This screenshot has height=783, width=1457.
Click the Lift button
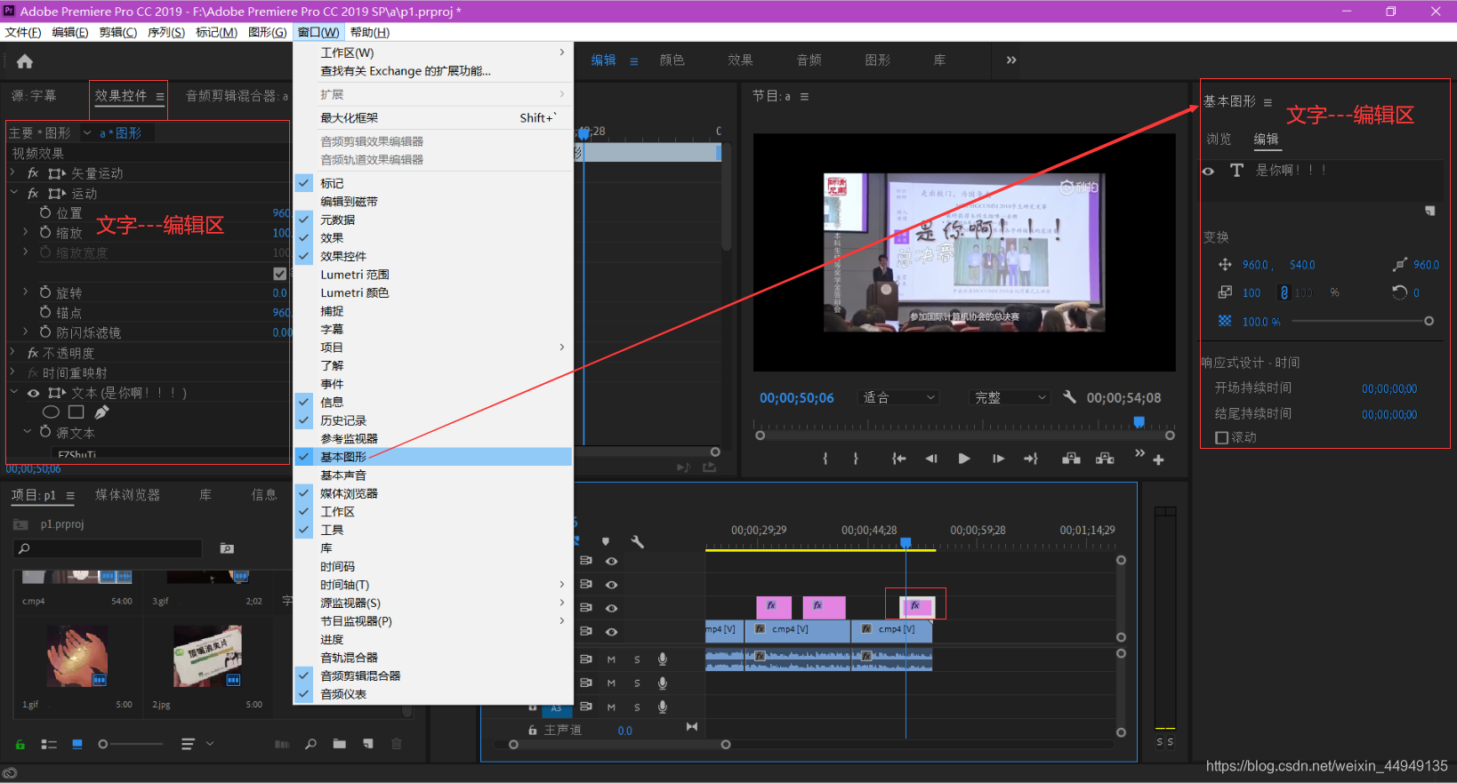tap(1072, 459)
